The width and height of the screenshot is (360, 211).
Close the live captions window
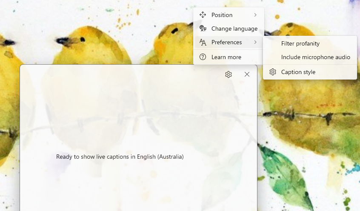[247, 74]
